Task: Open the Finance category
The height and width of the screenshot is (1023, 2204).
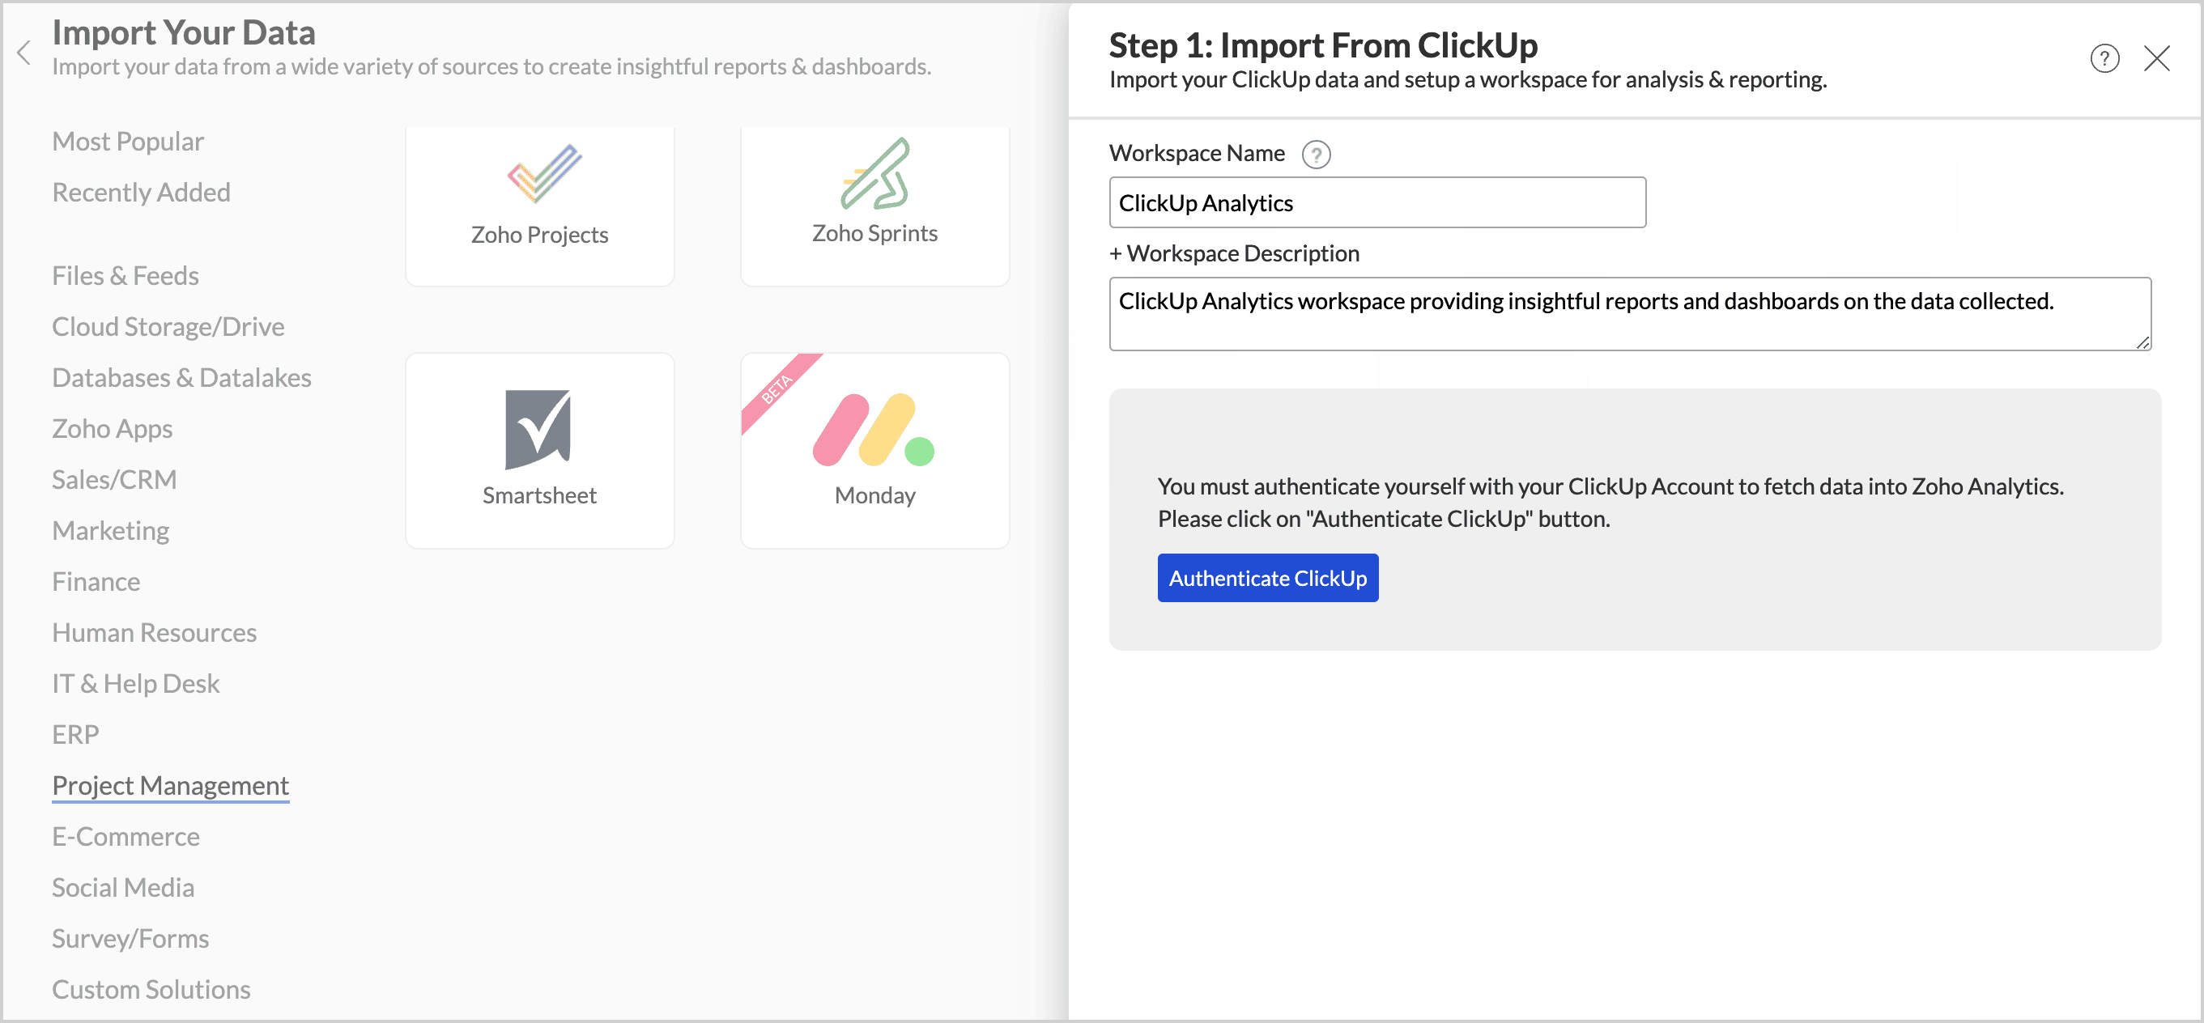Action: (96, 582)
